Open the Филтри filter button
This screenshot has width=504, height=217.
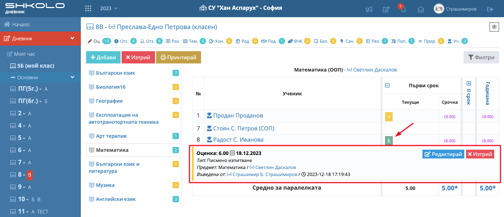(481, 57)
